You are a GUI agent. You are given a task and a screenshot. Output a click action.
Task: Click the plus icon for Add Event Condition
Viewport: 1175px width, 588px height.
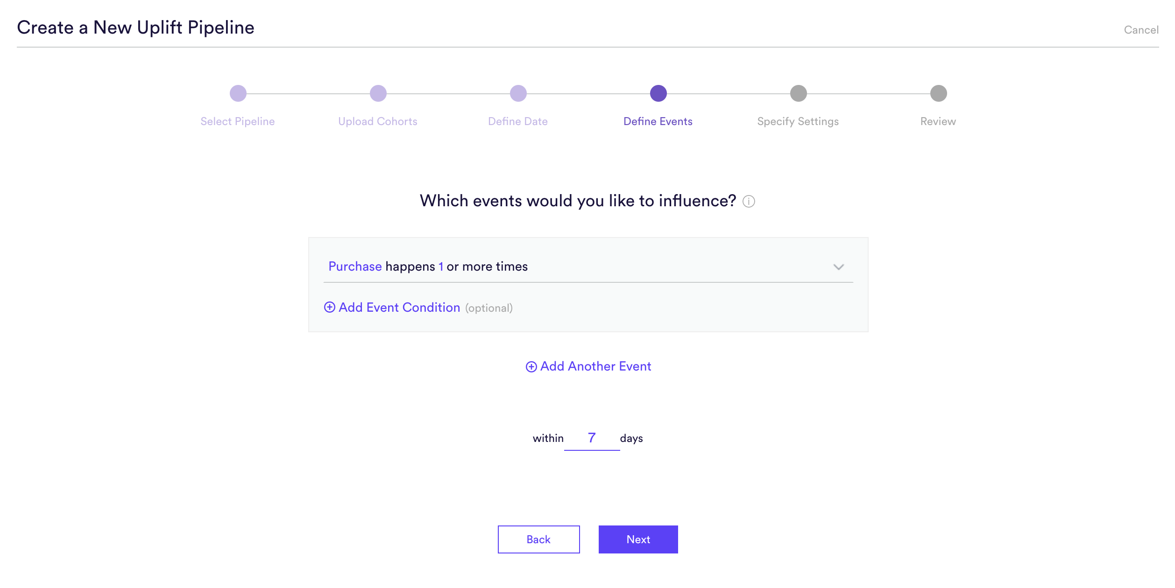tap(330, 307)
